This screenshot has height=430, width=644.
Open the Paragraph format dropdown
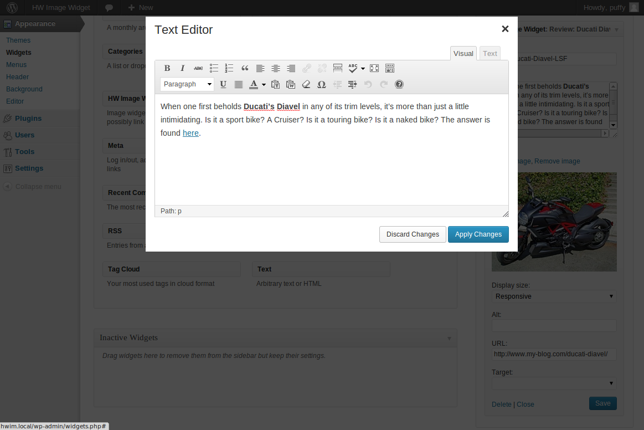coord(187,84)
